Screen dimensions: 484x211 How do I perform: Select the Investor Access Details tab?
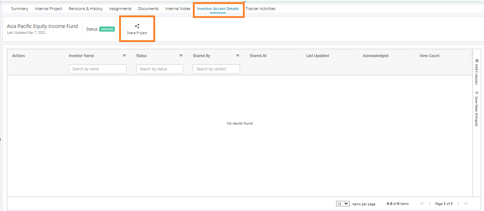point(218,9)
